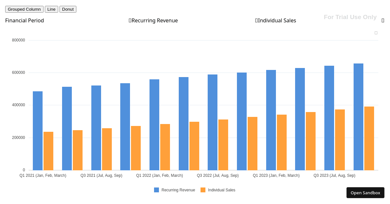The height and width of the screenshot is (204, 390).
Task: Click axis label Q3 2021 (Jul, Aug, Sep)
Action: pos(101,176)
